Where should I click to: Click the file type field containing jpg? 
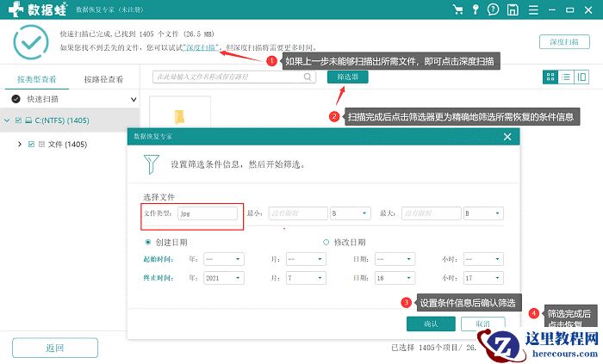point(208,213)
